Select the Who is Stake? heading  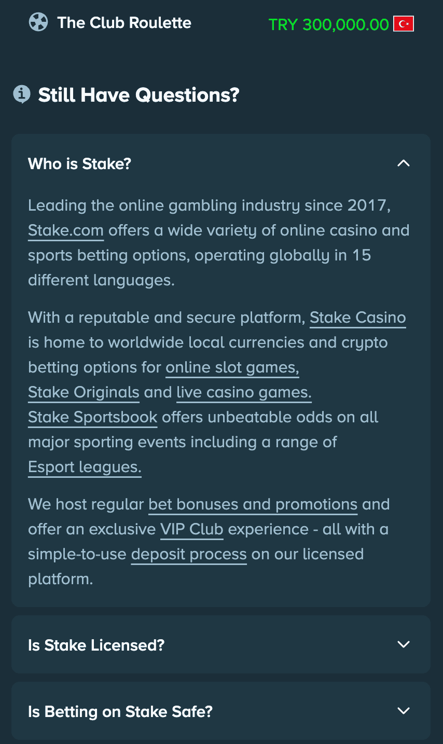[x=79, y=164]
